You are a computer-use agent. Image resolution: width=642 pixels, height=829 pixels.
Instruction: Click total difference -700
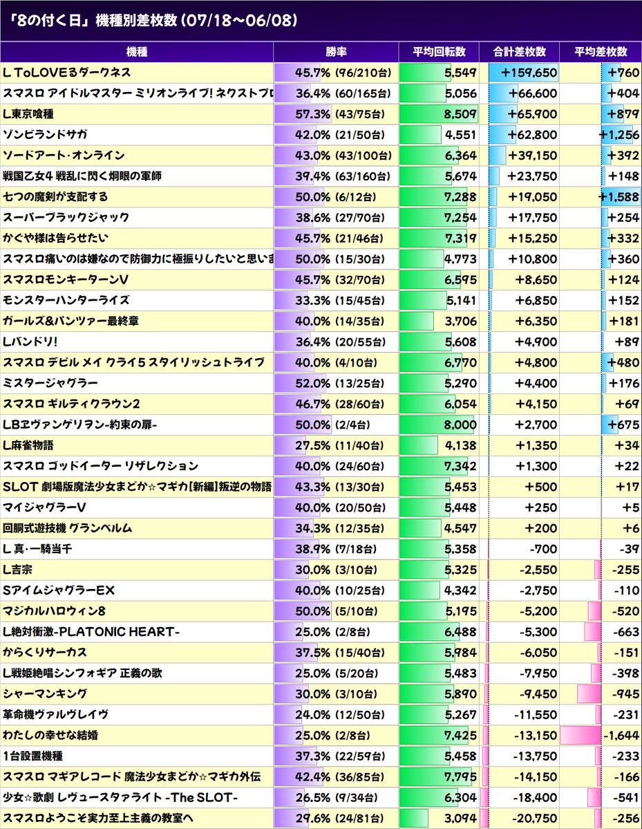[x=543, y=549]
